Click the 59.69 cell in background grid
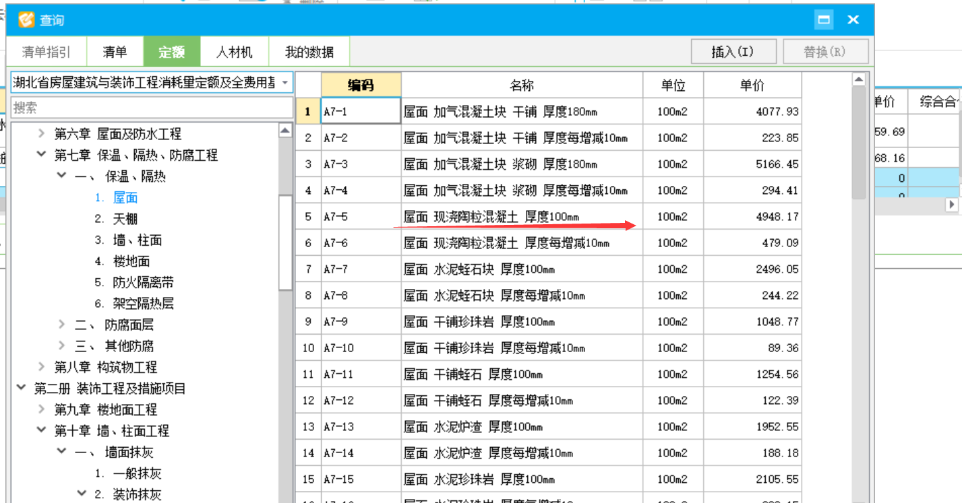Image resolution: width=962 pixels, height=503 pixels. point(890,132)
